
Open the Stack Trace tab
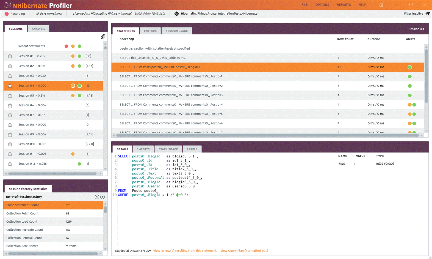coord(168,149)
